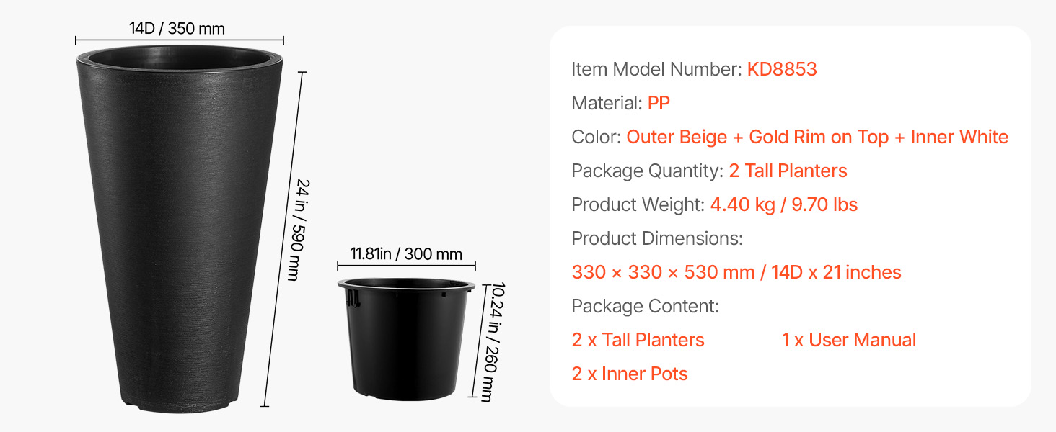Click 2 x Inner Pots entry
This screenshot has height=432, width=1056.
coord(630,374)
